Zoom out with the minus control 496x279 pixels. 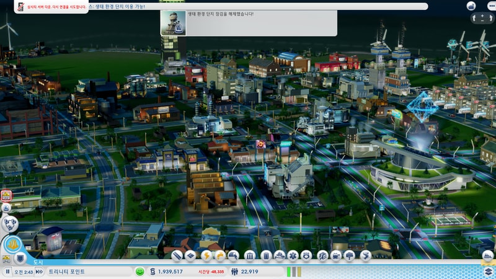[482, 20]
